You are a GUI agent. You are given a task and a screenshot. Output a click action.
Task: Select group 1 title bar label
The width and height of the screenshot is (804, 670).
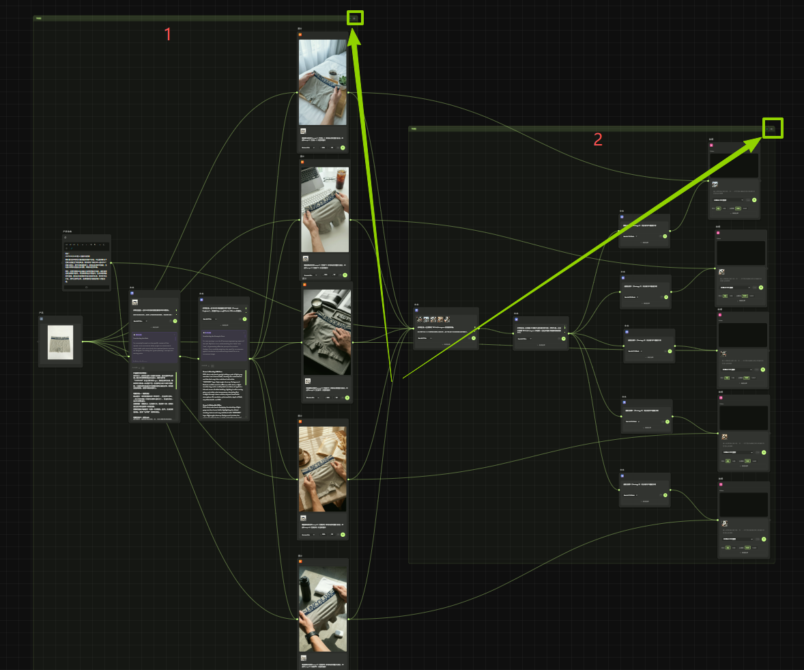pyautogui.click(x=39, y=18)
